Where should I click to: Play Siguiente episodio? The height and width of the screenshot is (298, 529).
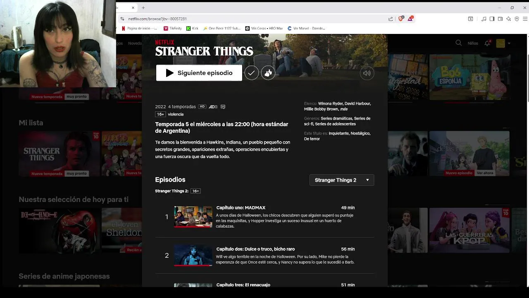(199, 73)
